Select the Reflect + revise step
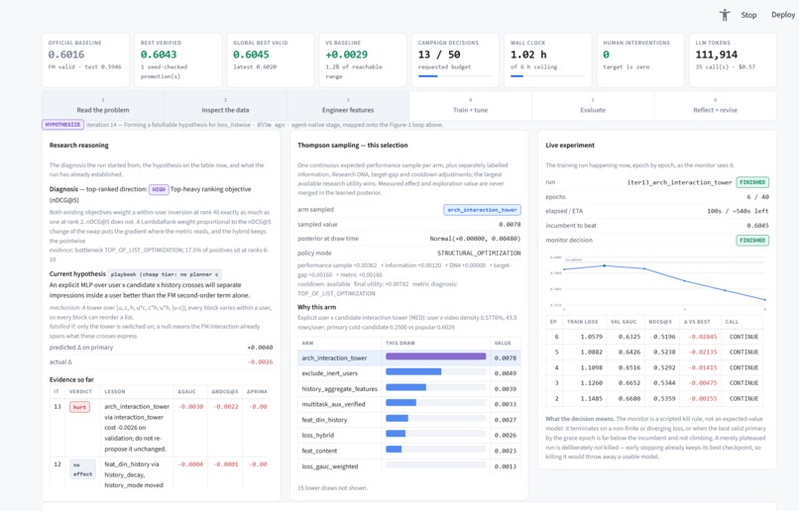 715,106
